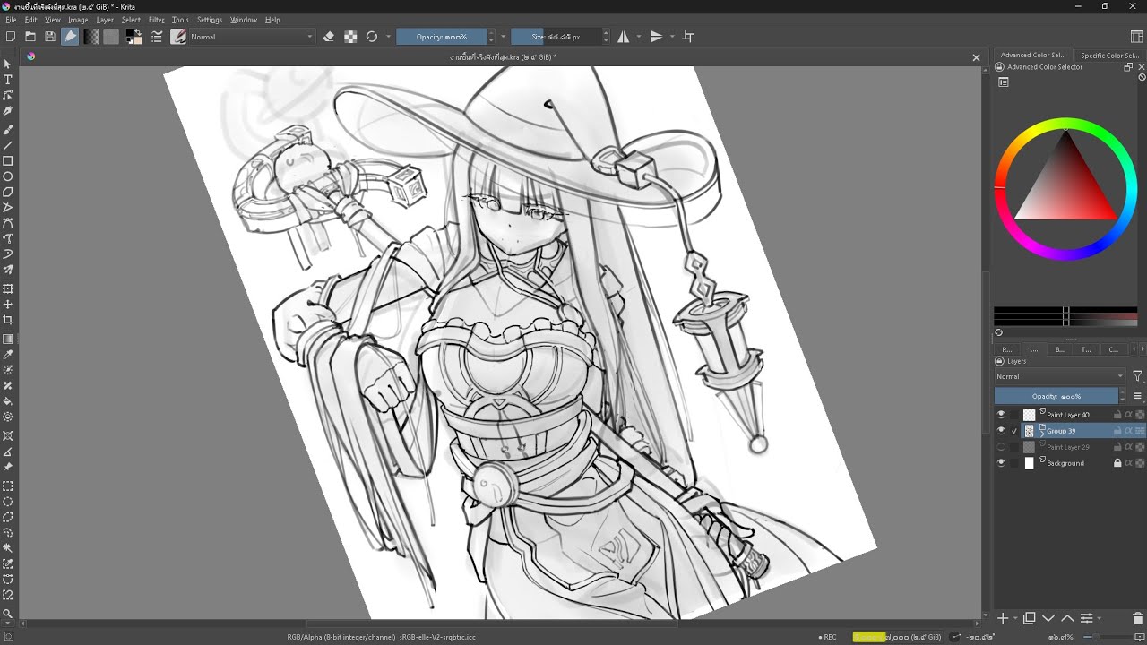This screenshot has width=1147, height=645.
Task: Delete the selected layer with trash icon
Action: (1138, 618)
